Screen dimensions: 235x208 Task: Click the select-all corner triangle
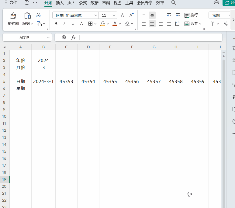5,47
